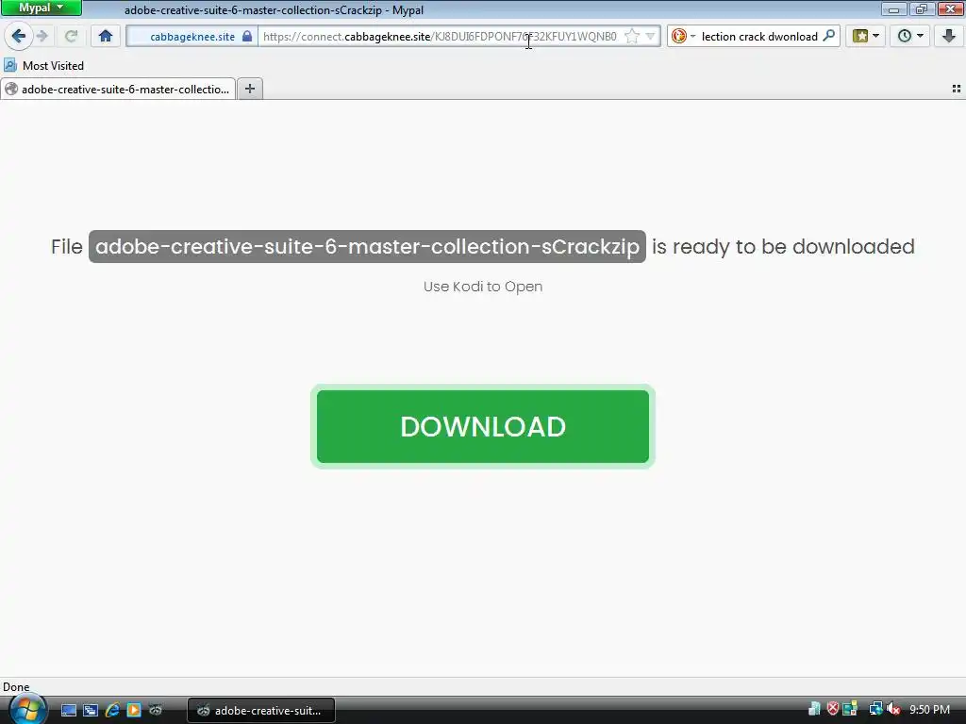Click the 9:50 PM clock
966x724 pixels.
(929, 710)
